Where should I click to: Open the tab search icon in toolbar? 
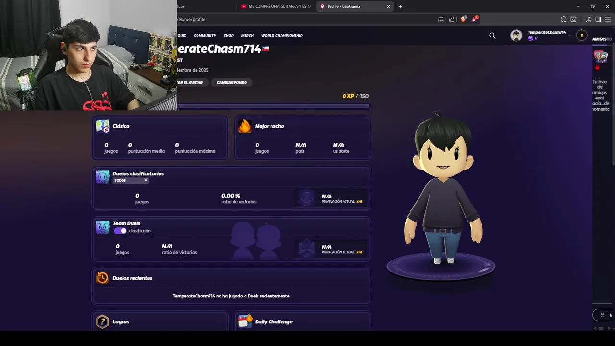[573, 19]
